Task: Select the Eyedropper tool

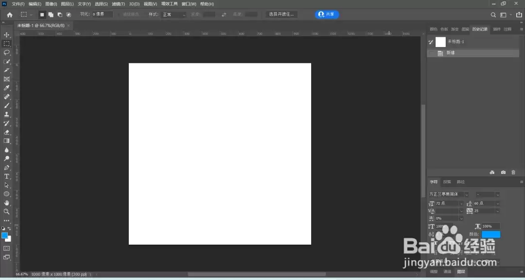Action: pos(6,88)
